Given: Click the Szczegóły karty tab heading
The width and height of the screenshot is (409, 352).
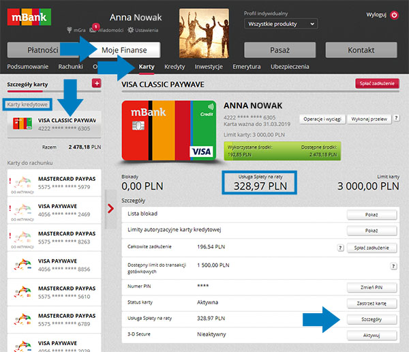Looking at the screenshot, I should click(27, 85).
